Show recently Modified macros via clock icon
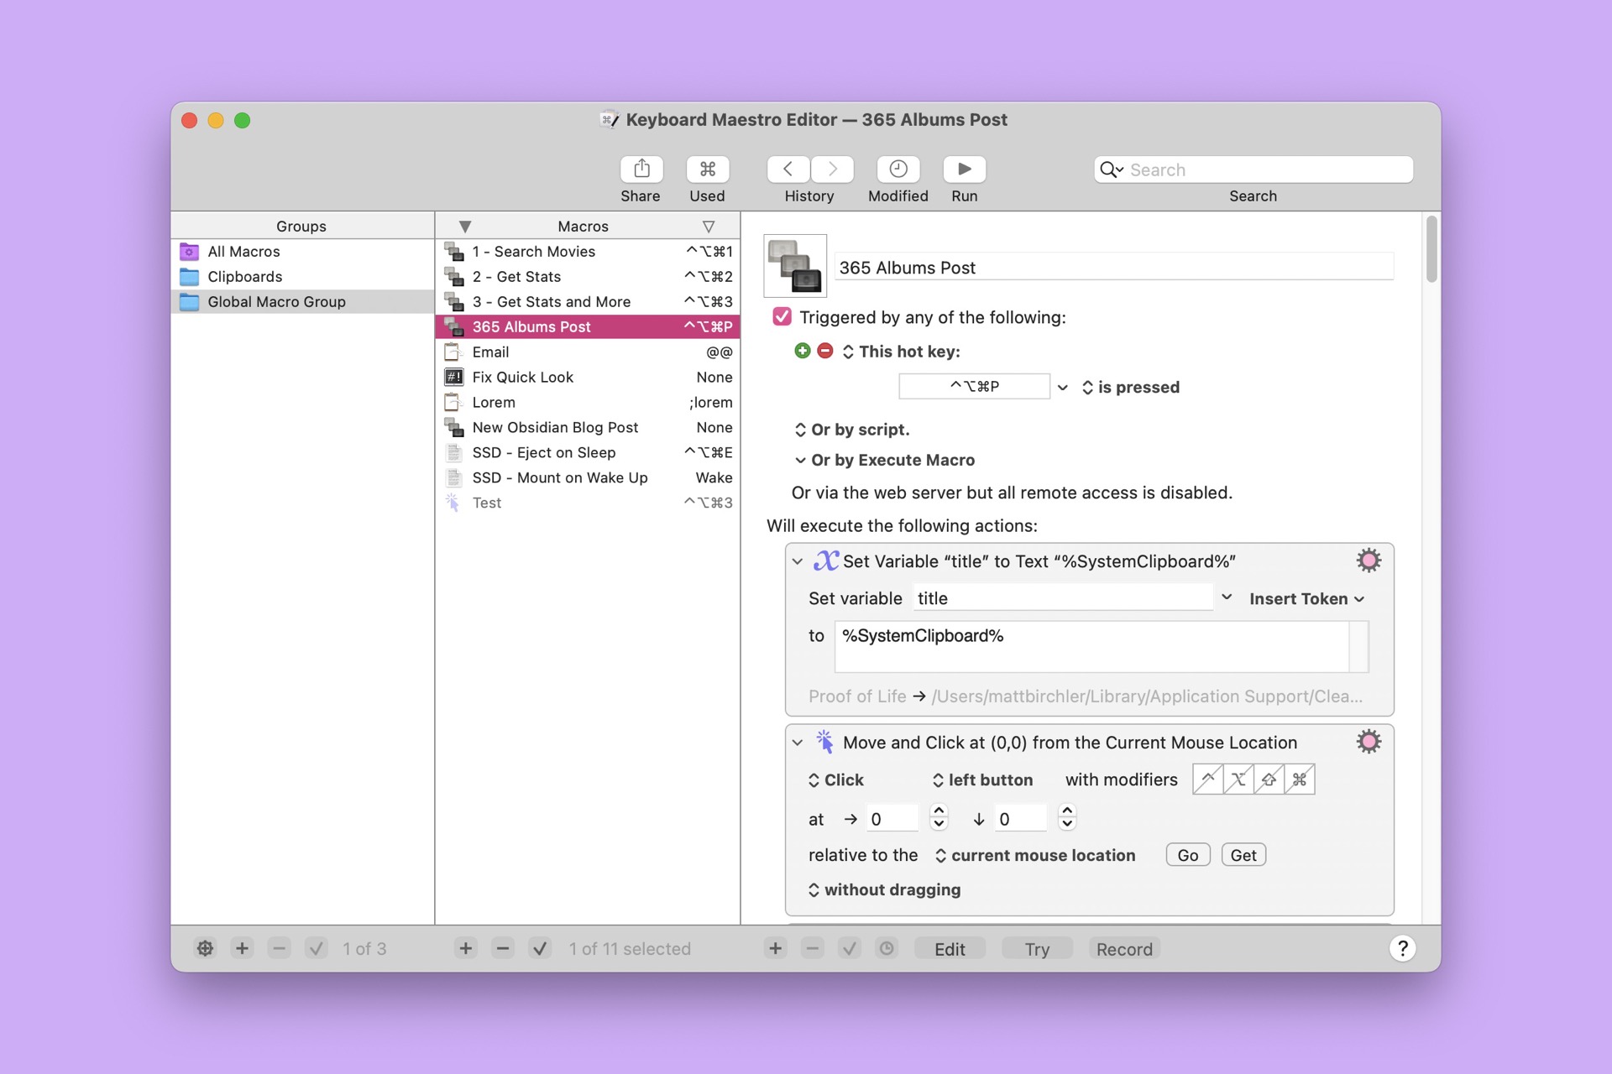The width and height of the screenshot is (1612, 1074). [898, 169]
